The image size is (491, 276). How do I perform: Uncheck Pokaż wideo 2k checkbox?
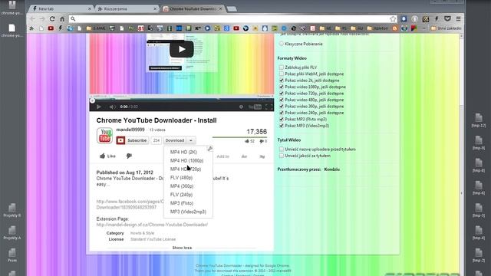pos(282,80)
